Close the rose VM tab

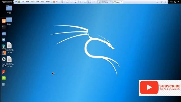click(x=121, y=2)
